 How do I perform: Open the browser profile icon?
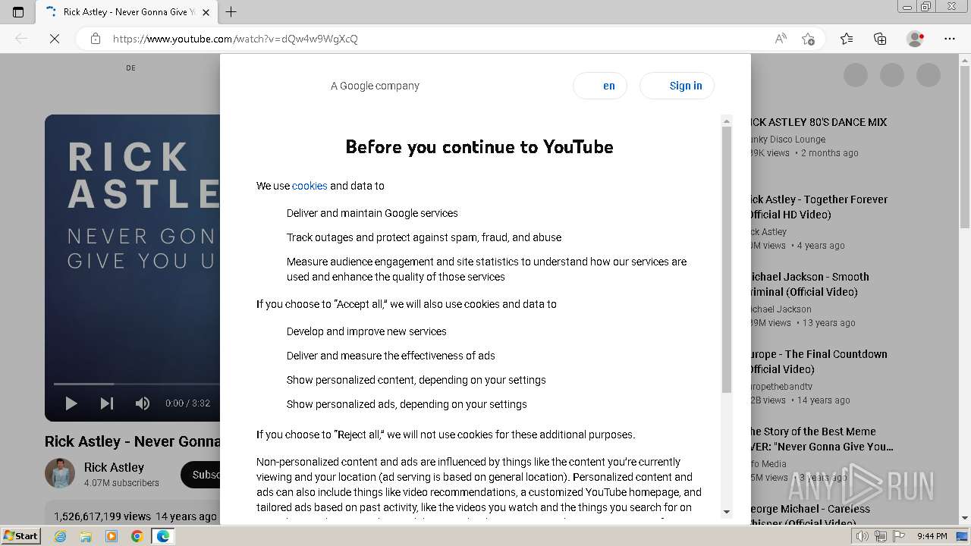[x=916, y=39]
